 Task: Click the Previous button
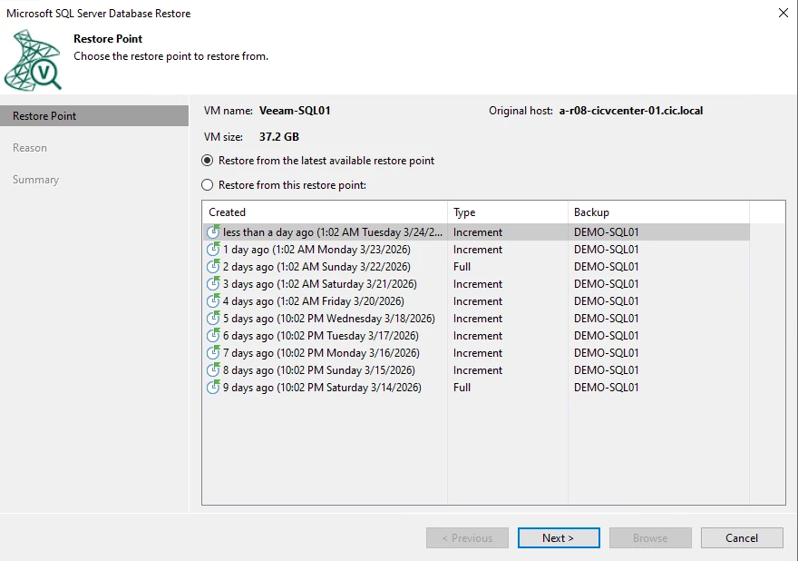(x=467, y=537)
